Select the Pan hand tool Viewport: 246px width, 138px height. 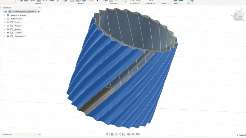pyautogui.click(x=116, y=134)
